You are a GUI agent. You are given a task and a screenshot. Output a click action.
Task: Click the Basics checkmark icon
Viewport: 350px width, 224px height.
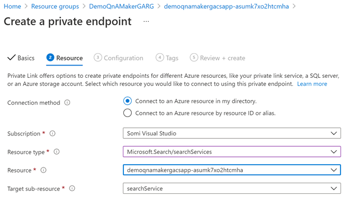[11, 58]
